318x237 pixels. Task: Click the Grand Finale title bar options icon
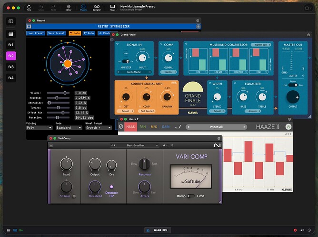coord(308,35)
